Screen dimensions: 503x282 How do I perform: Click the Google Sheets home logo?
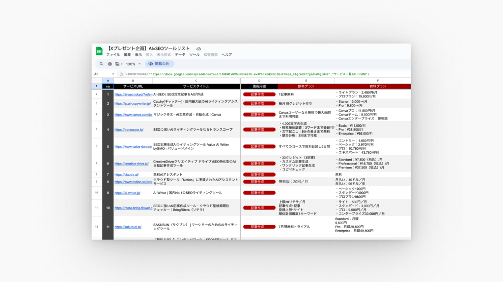pos(99,51)
